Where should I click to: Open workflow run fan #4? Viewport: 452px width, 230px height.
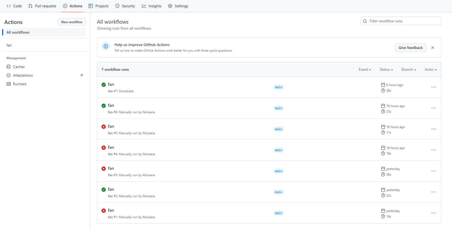pyautogui.click(x=111, y=147)
